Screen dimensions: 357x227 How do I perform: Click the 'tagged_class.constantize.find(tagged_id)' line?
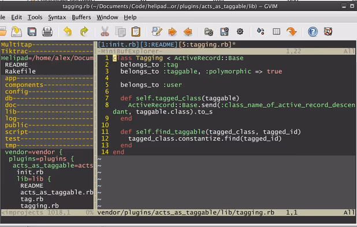coord(205,139)
